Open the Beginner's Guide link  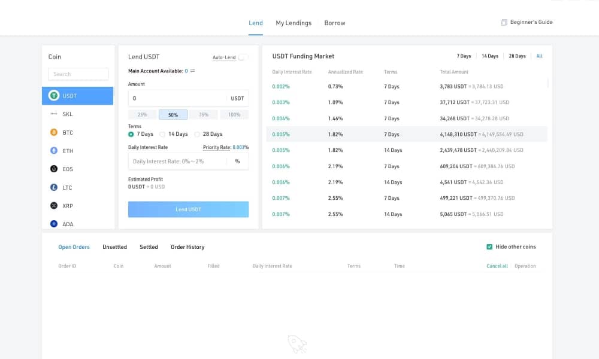531,22
